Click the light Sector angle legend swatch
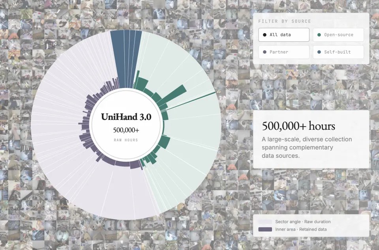 265,222
